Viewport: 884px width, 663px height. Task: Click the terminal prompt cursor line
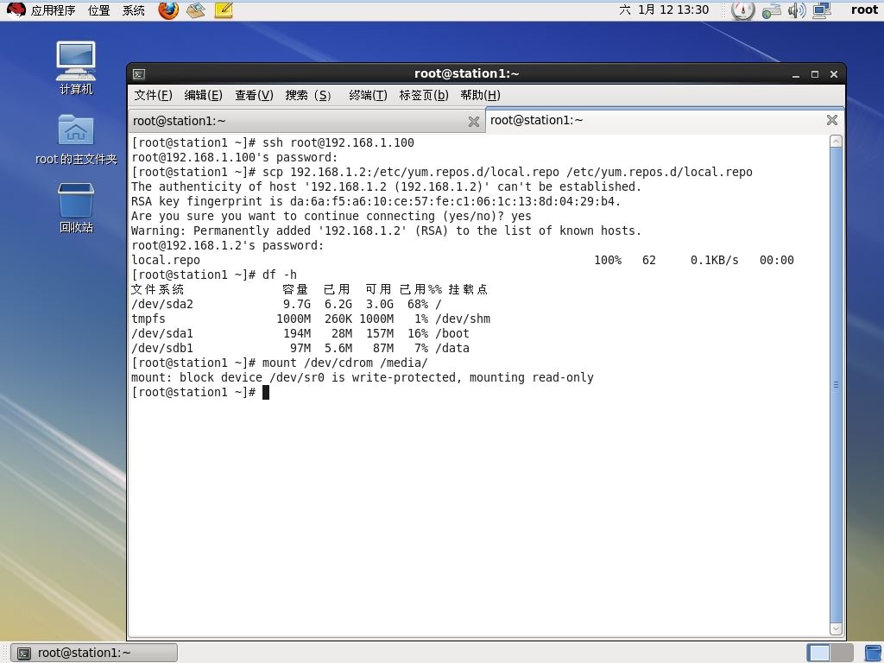coord(200,393)
